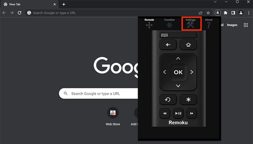Click the Remoku extension icon in the toolbar
The height and width of the screenshot is (144, 253).
tap(218, 13)
